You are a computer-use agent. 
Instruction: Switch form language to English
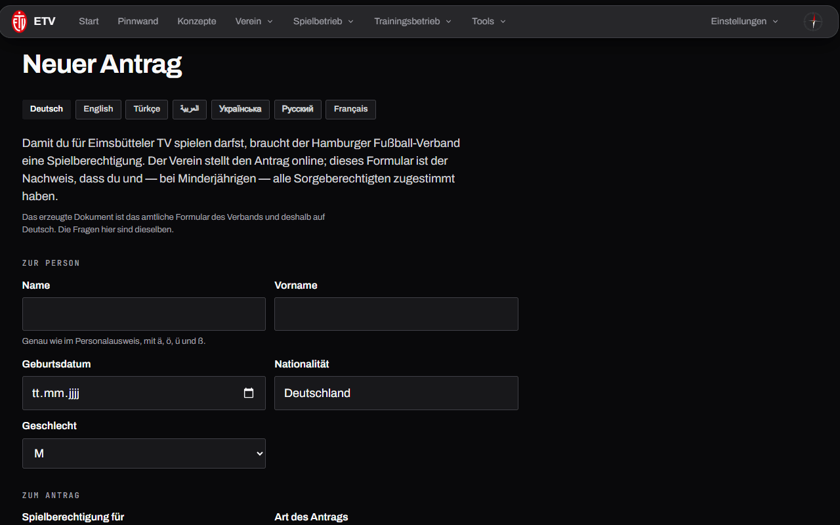98,109
